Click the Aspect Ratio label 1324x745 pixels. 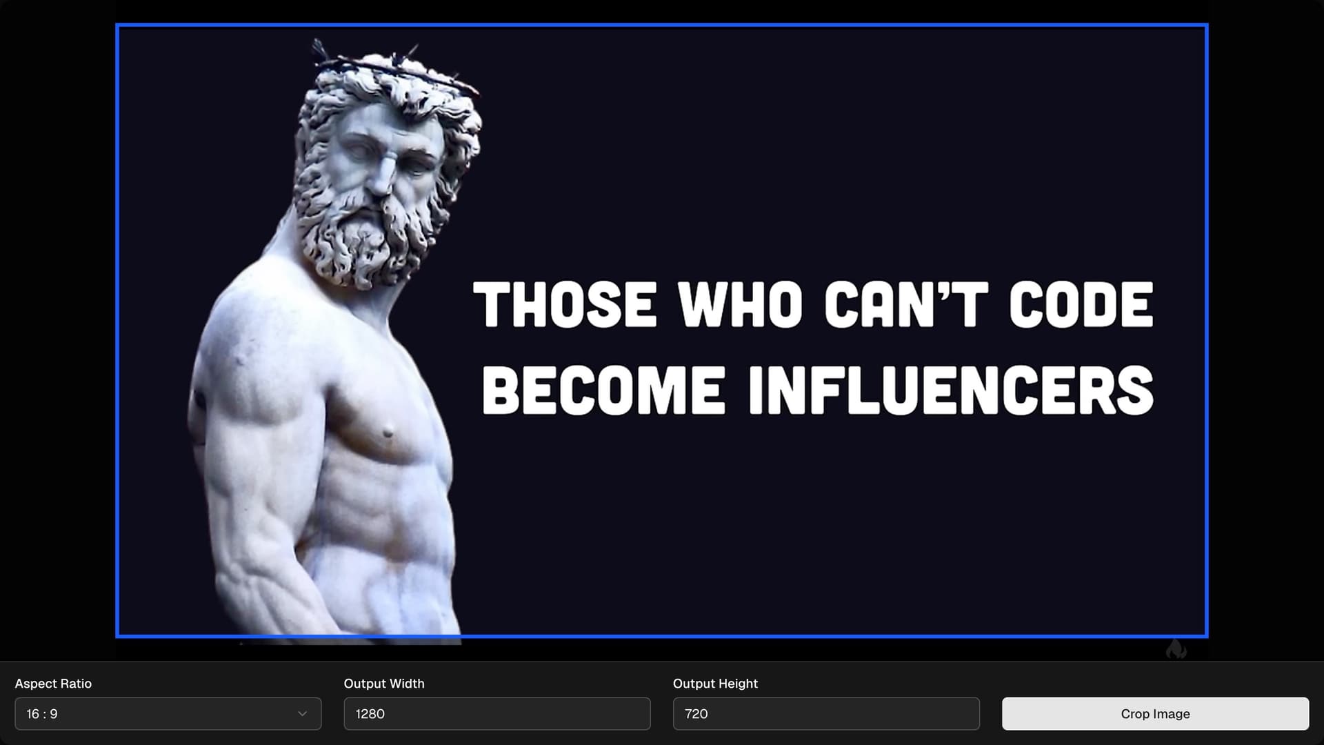(53, 684)
